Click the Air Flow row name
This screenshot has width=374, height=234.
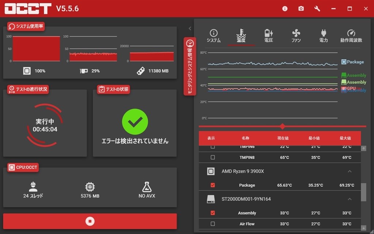247,224
